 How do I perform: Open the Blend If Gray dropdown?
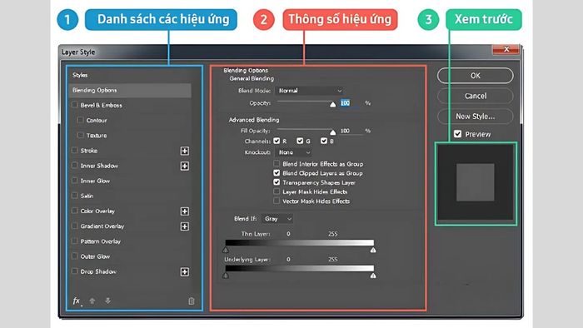pos(277,219)
